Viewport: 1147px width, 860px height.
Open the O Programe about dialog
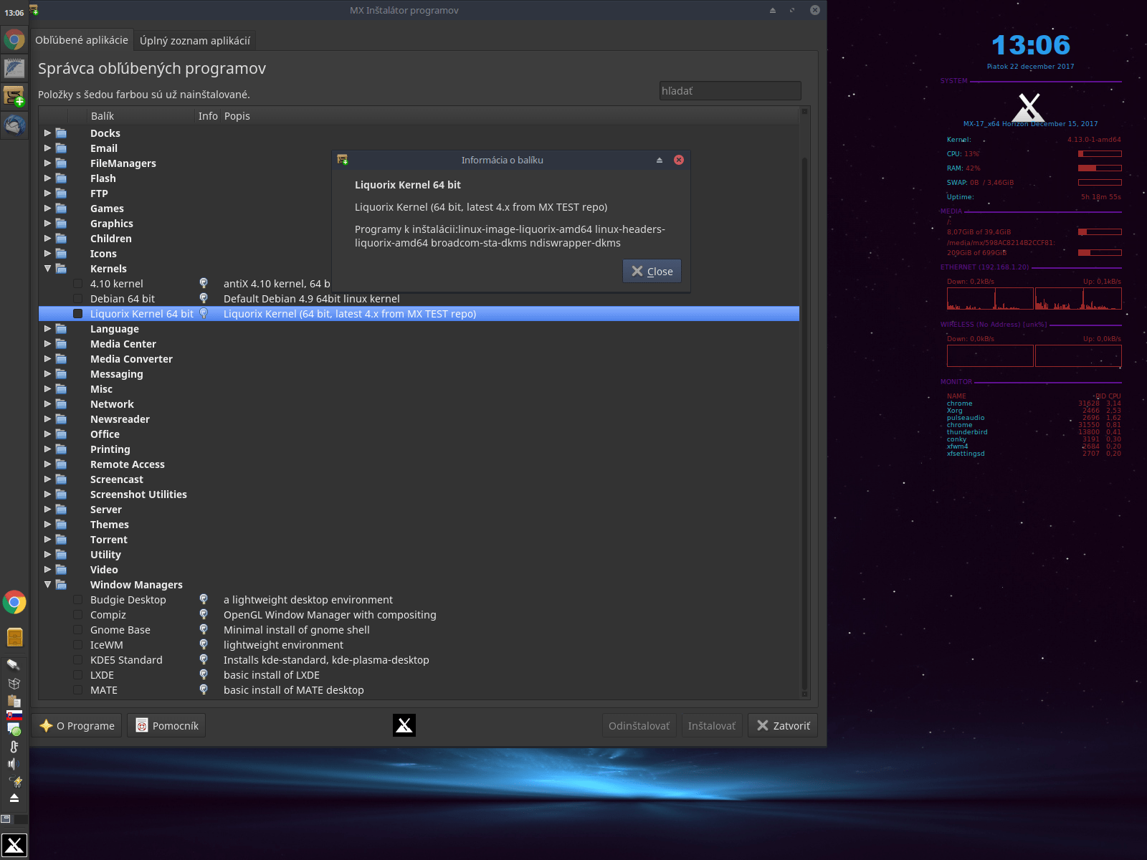77,725
